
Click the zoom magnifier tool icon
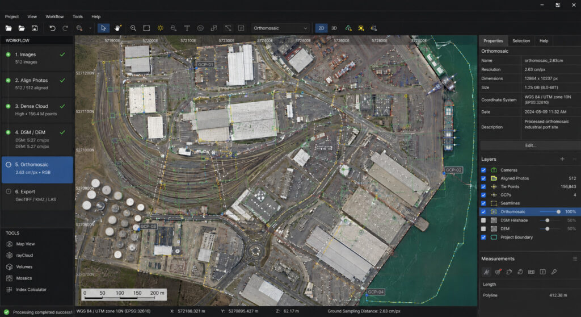tap(133, 28)
